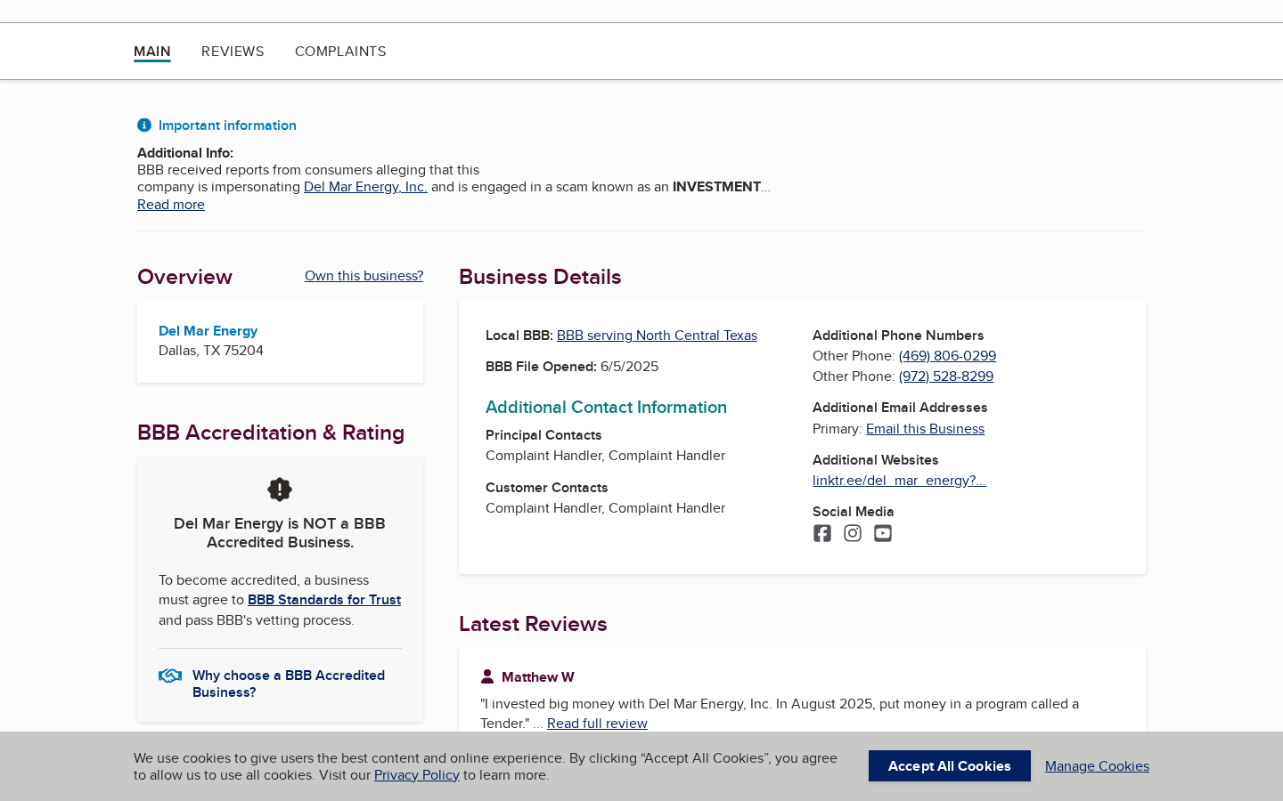This screenshot has width=1283, height=801.
Task: Open Manage Cookies link
Action: pyautogui.click(x=1097, y=766)
